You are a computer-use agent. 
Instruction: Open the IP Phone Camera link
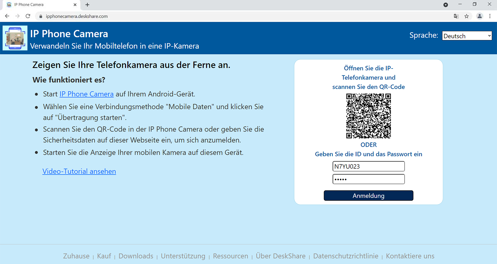86,94
